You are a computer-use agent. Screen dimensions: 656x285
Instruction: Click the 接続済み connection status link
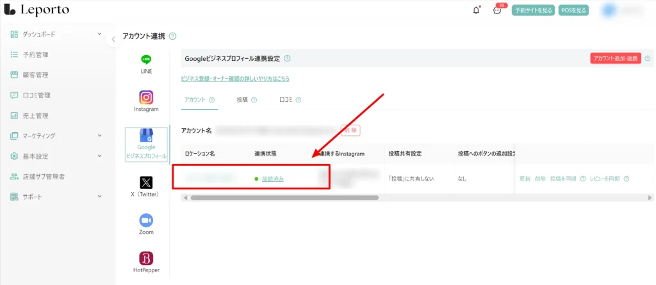(x=273, y=179)
